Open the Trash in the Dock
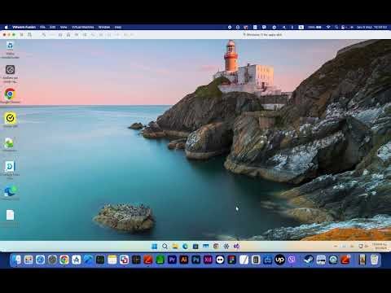This screenshot has height=293, width=391. click(374, 260)
